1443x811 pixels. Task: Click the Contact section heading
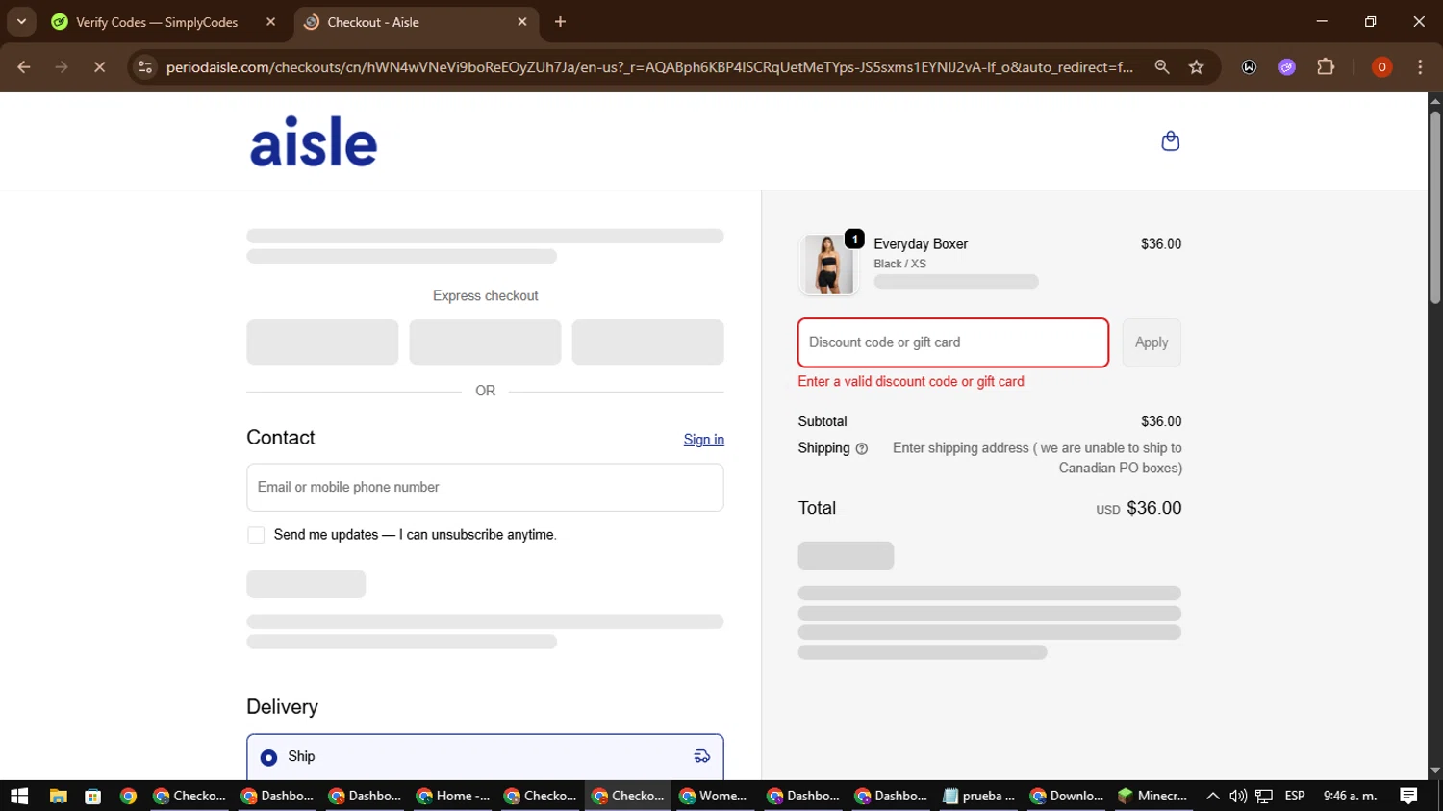[281, 438]
